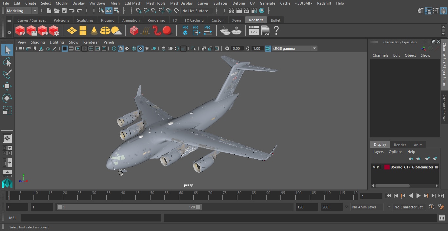Create Redshift dome light with sun-cloud icon
This screenshot has height=231, width=448.
point(116,30)
